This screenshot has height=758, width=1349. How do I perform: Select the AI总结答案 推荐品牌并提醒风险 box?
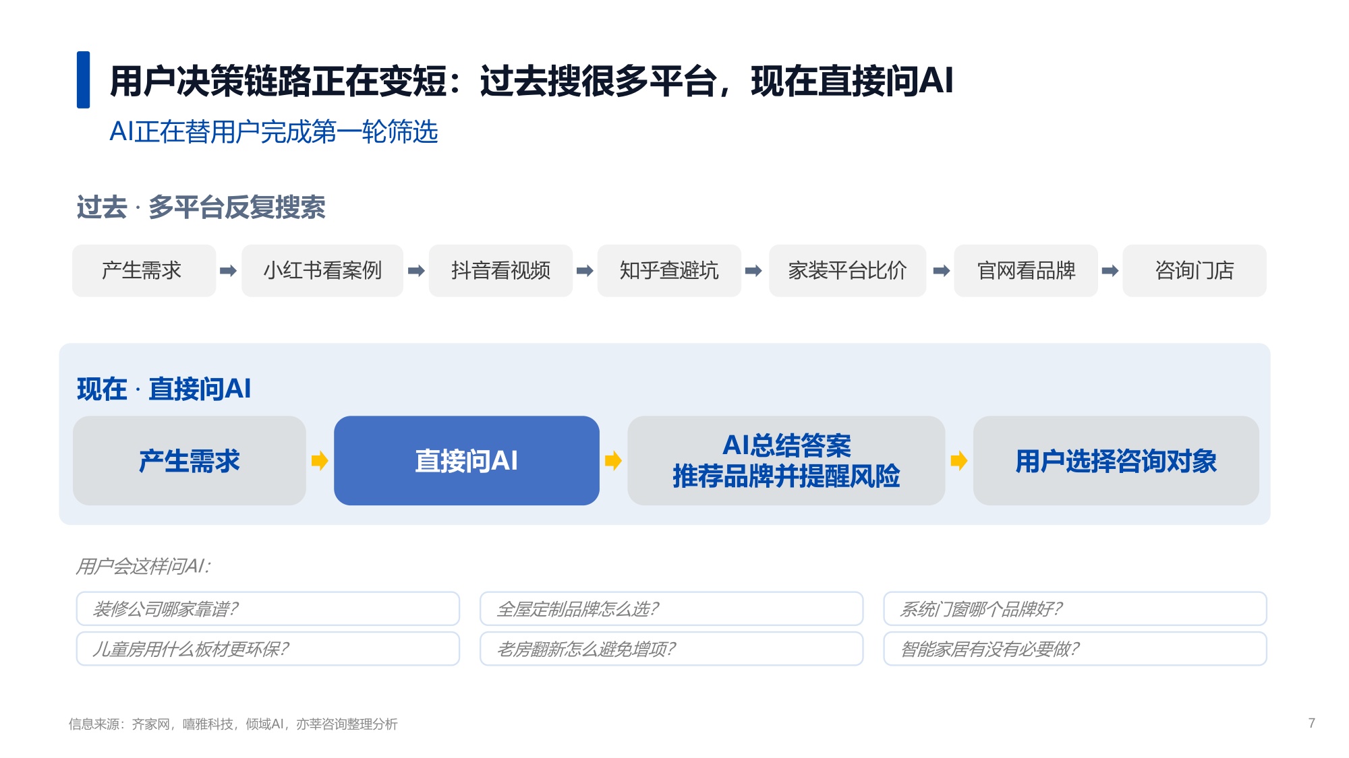point(786,461)
